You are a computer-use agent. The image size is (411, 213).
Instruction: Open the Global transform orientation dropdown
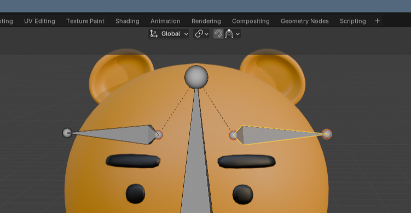(169, 34)
